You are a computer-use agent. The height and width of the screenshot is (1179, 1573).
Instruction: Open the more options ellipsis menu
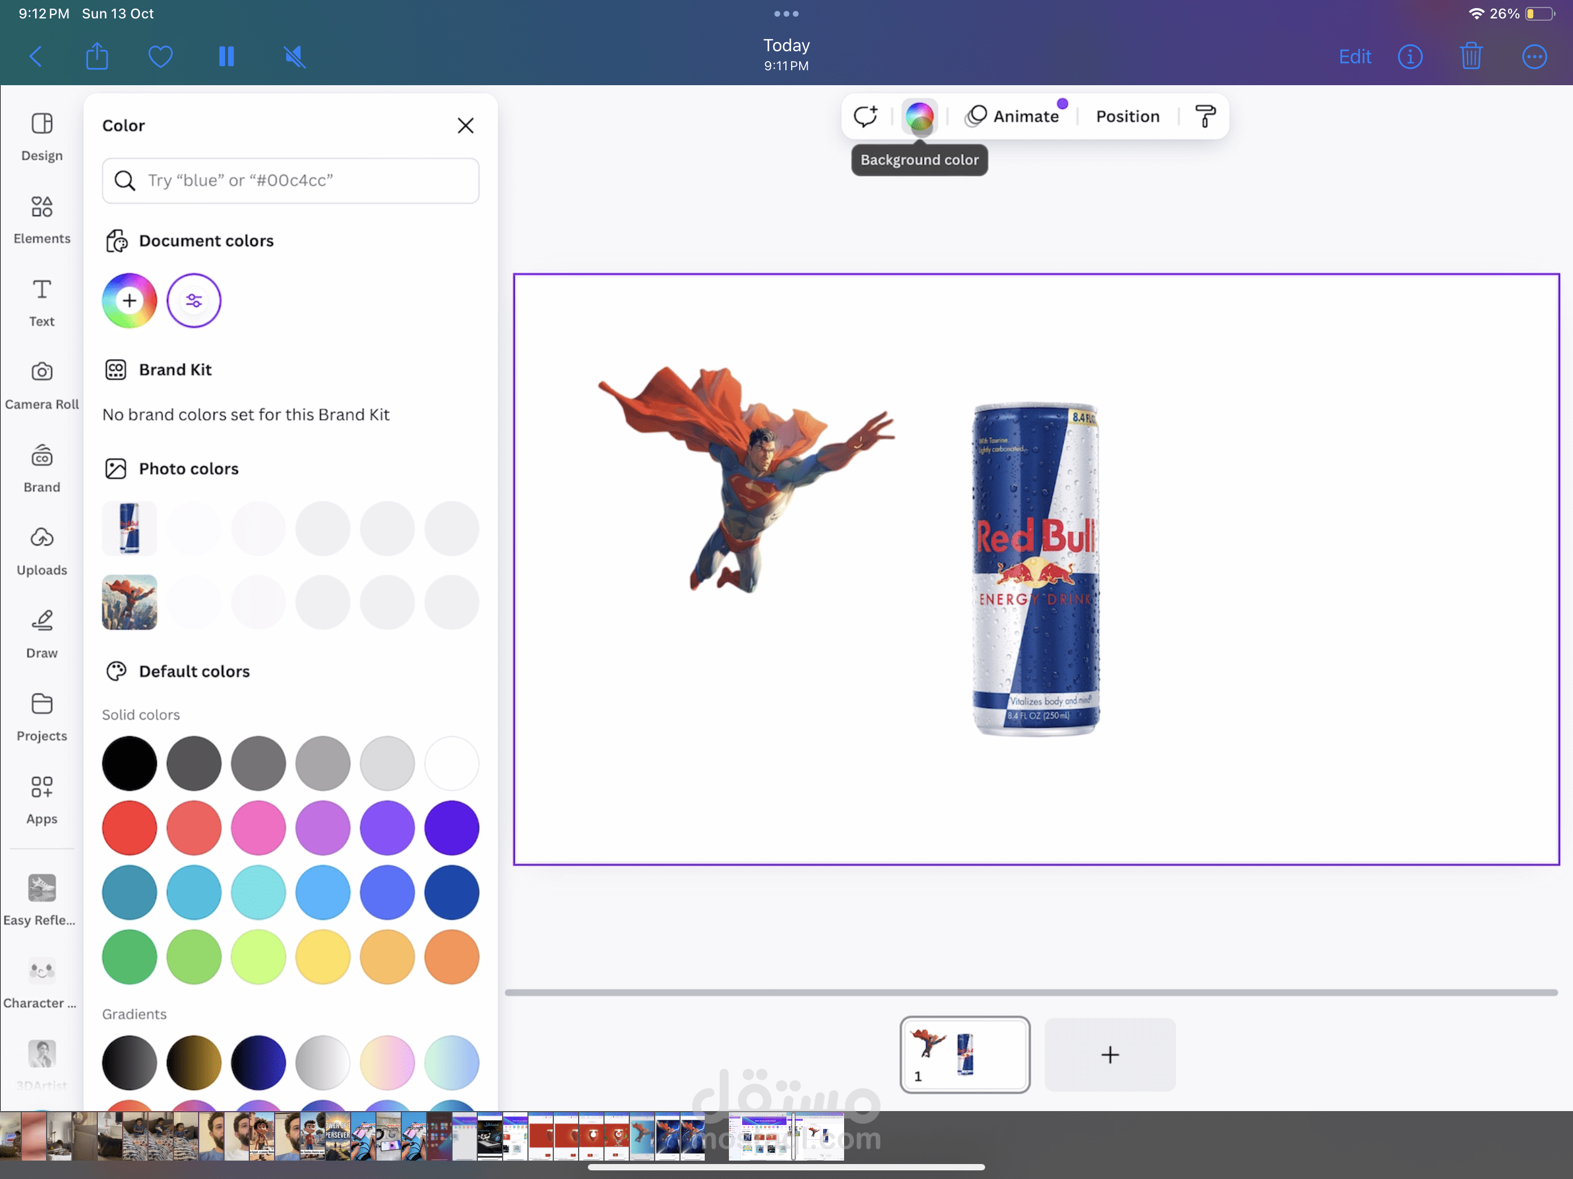1534,56
